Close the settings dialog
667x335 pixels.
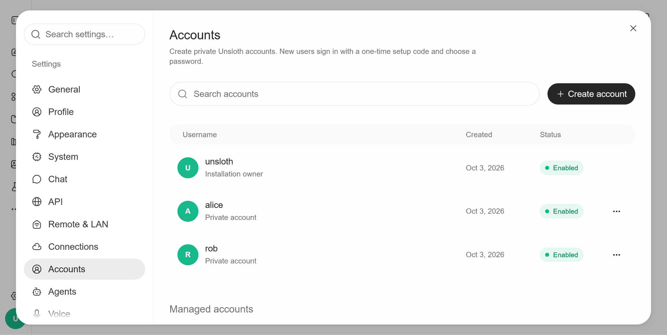[x=633, y=28]
